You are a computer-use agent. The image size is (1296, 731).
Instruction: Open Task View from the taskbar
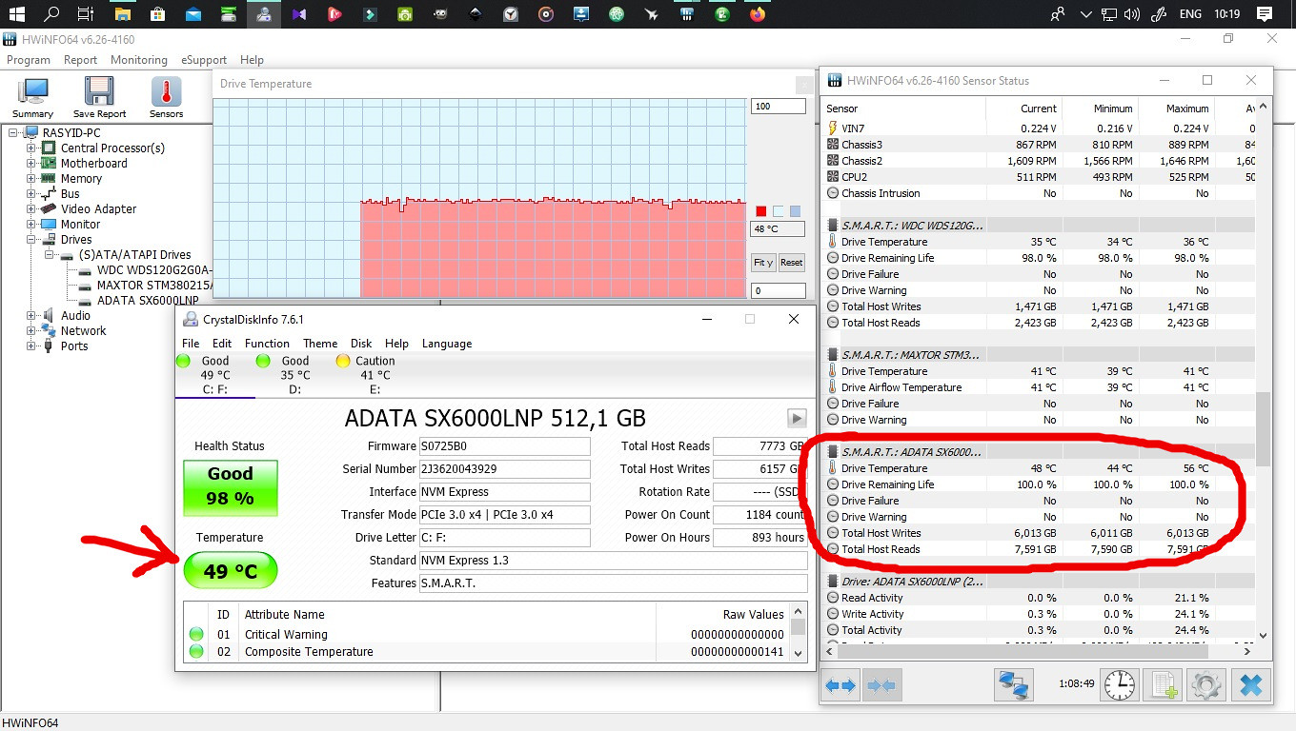click(x=86, y=14)
